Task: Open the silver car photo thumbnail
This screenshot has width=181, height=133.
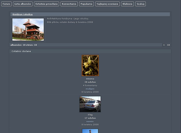Action: pos(90,104)
